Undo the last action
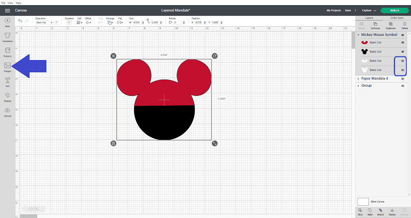 tap(20, 21)
